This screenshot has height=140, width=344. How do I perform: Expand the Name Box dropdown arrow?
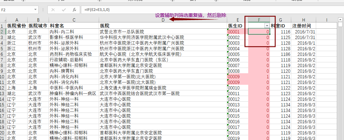coord(35,10)
